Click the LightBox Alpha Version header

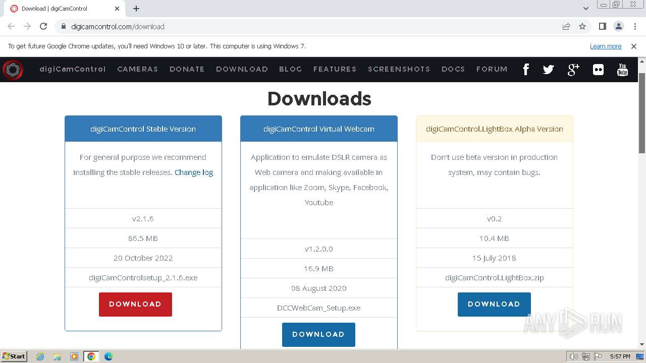tap(495, 129)
